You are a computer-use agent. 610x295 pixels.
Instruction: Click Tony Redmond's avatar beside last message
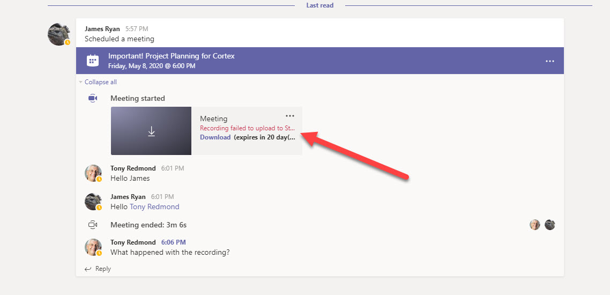[93, 247]
